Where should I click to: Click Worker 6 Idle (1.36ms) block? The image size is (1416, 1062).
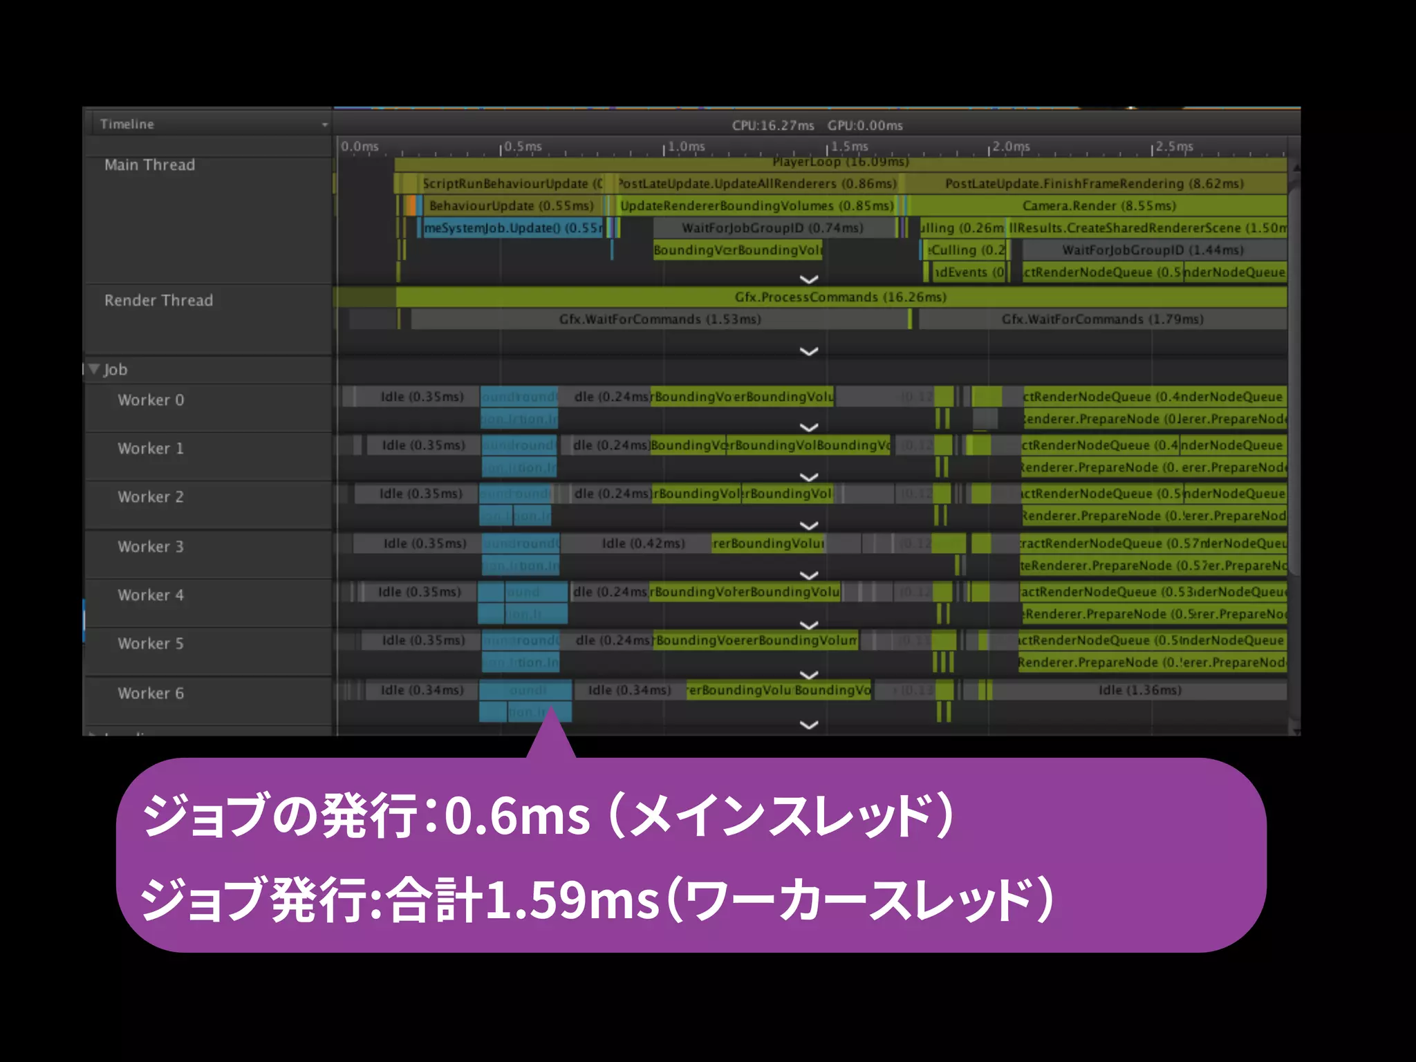pyautogui.click(x=1139, y=689)
